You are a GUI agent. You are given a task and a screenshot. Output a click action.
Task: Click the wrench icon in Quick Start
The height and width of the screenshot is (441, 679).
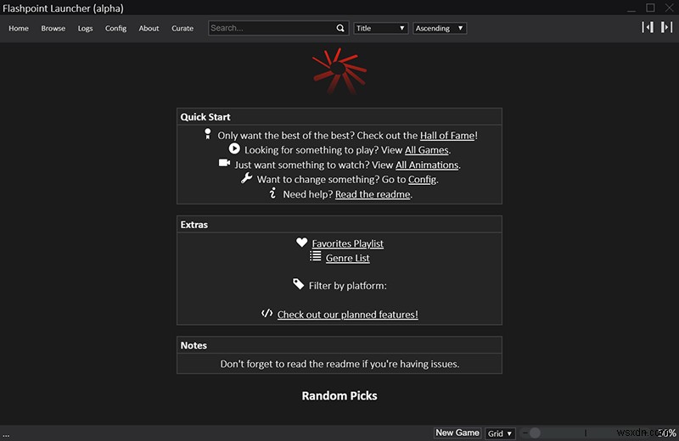[247, 179]
